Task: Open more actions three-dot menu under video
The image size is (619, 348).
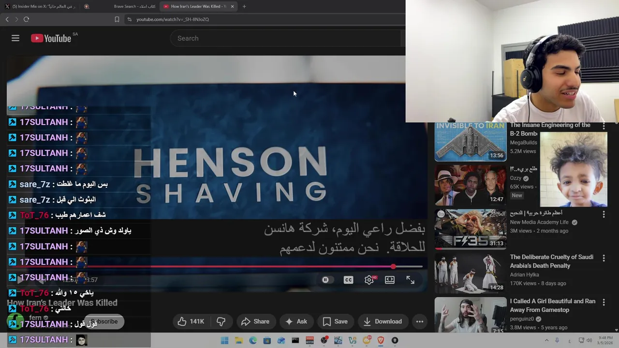Action: pos(420,321)
